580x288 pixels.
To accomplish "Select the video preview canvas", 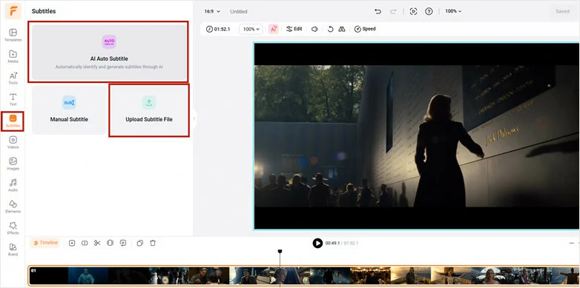I will coord(417,136).
